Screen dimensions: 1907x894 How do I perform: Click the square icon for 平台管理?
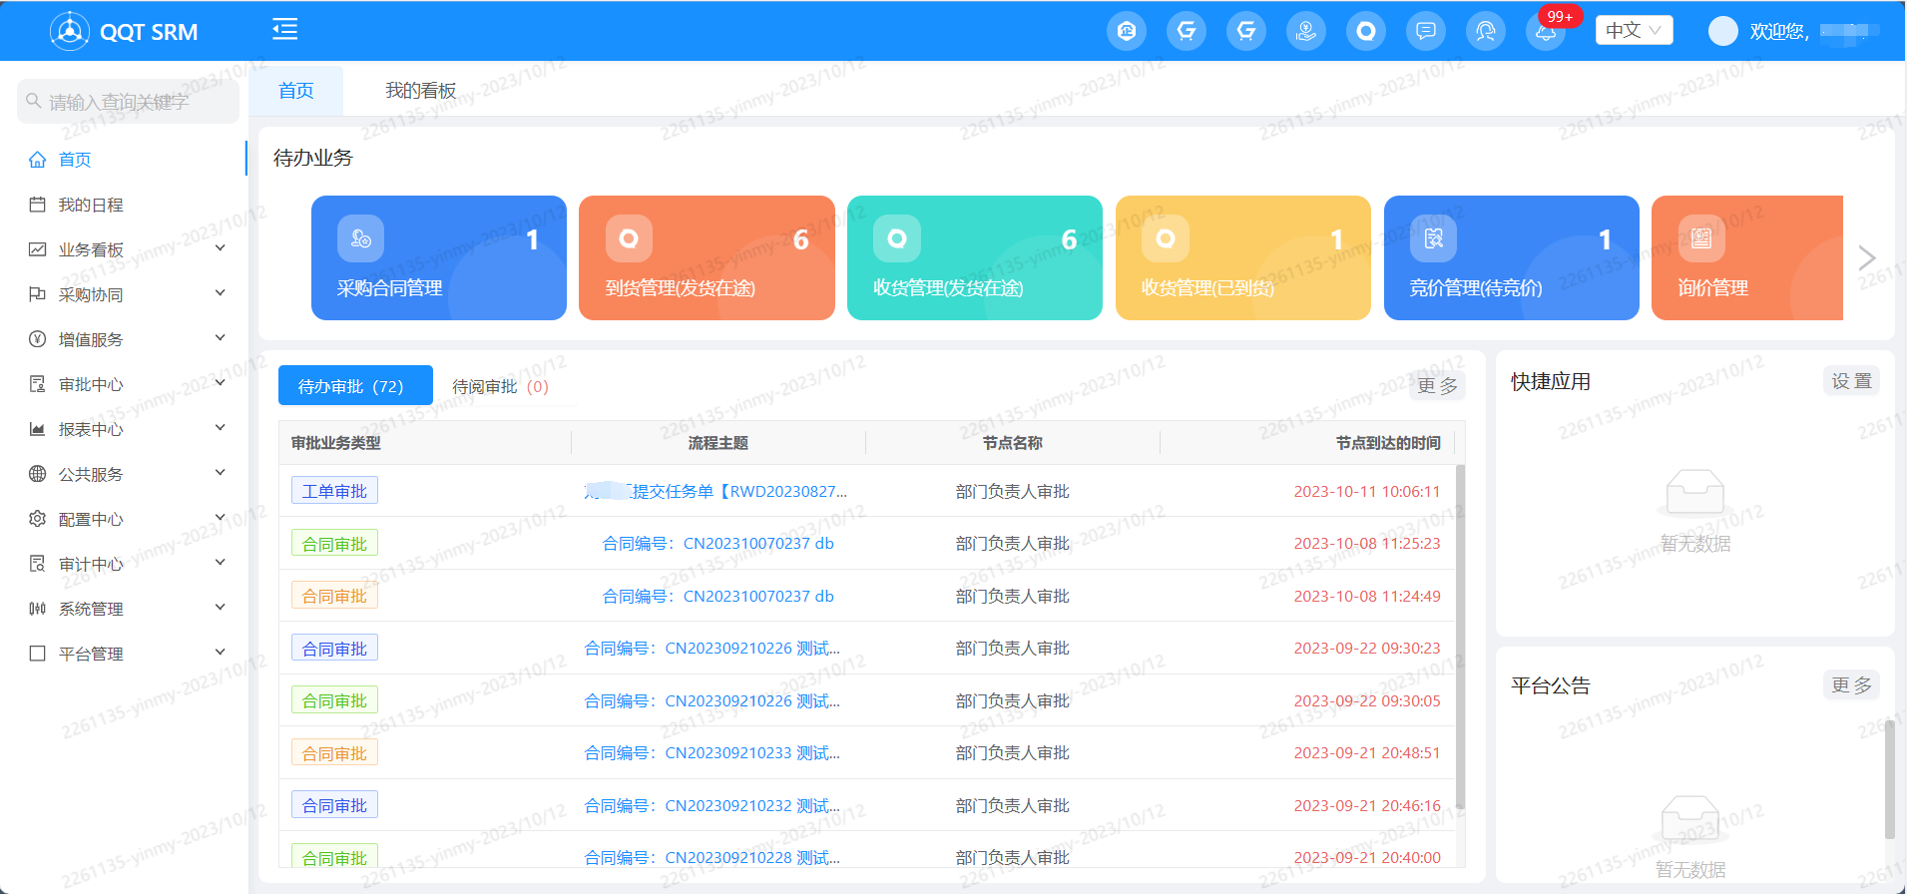(x=38, y=654)
